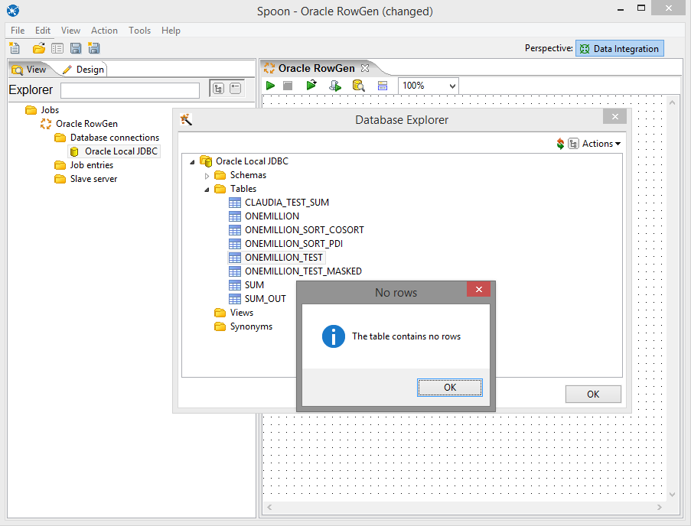Open file using the folder icon
Screen dimensions: 691x526
39,48
